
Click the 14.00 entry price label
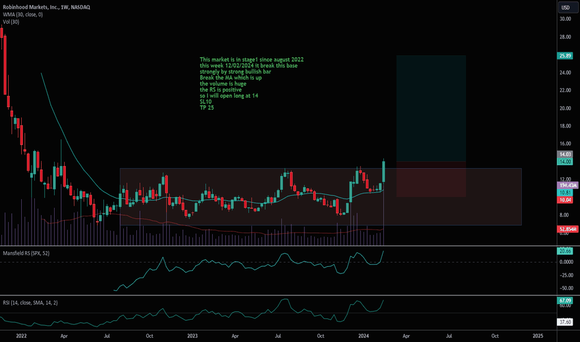pos(565,162)
